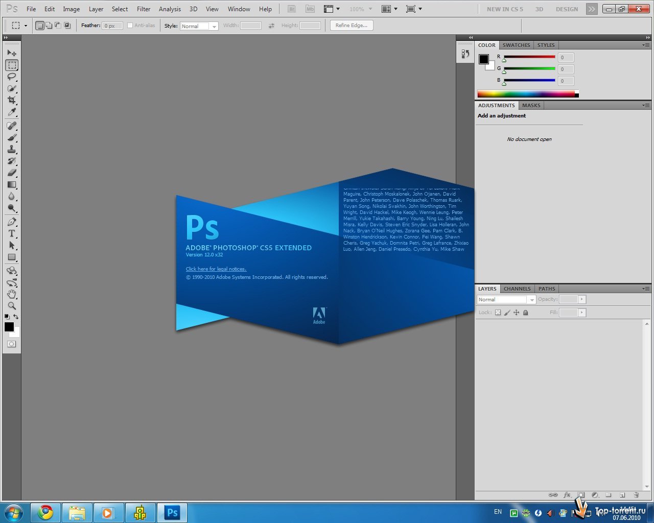Open the Layers panel options menu
The height and width of the screenshot is (523, 654).
point(646,289)
